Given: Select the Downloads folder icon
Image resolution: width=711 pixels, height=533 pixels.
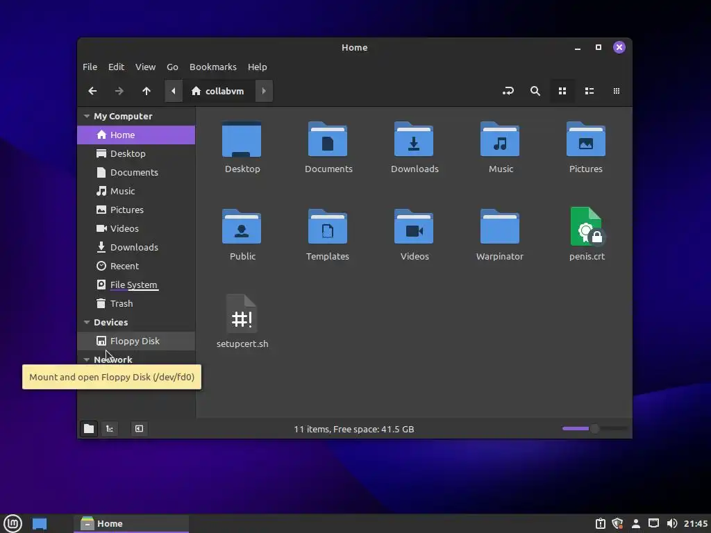Looking at the screenshot, I should tap(414, 139).
